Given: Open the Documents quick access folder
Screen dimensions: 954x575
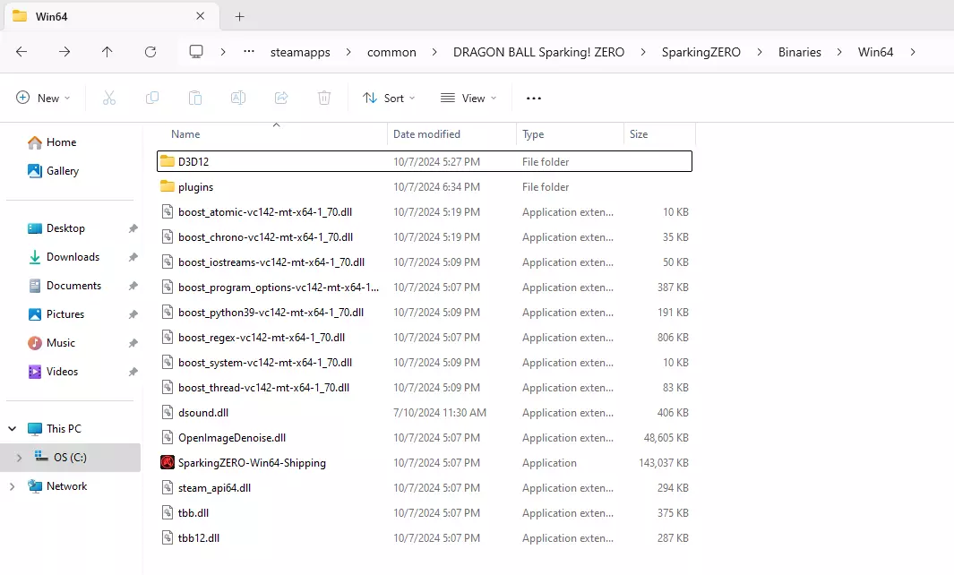Looking at the screenshot, I should (64, 286).
